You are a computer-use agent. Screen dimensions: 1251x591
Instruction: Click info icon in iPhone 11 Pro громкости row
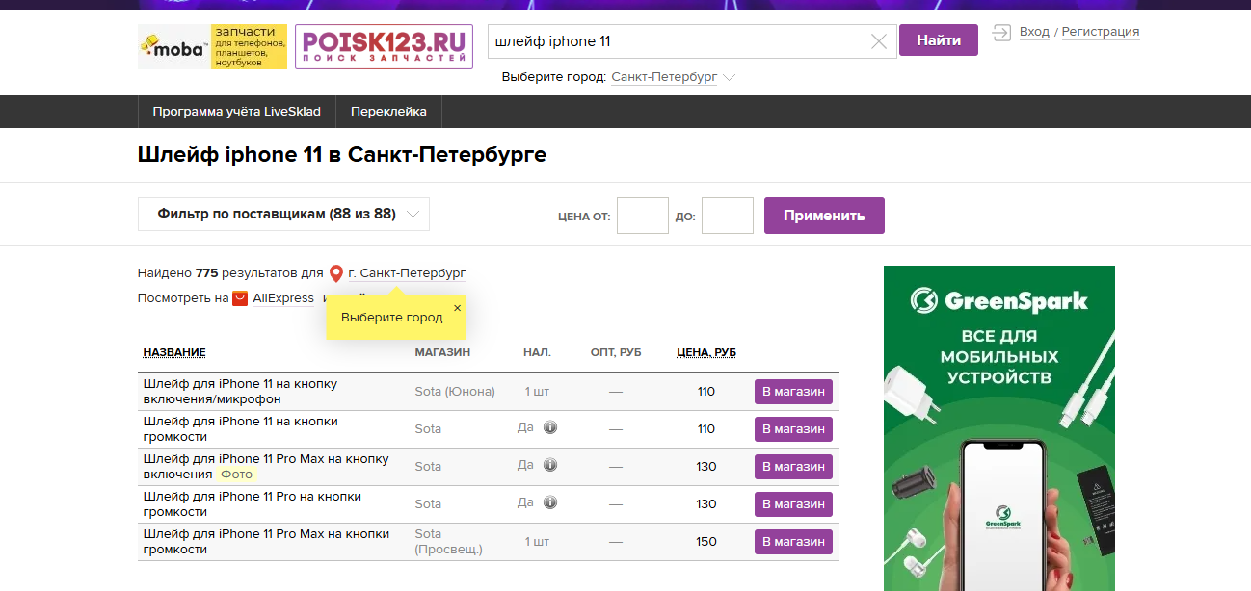coord(550,502)
